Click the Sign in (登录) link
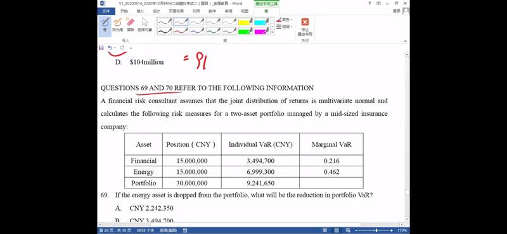 pos(397,11)
